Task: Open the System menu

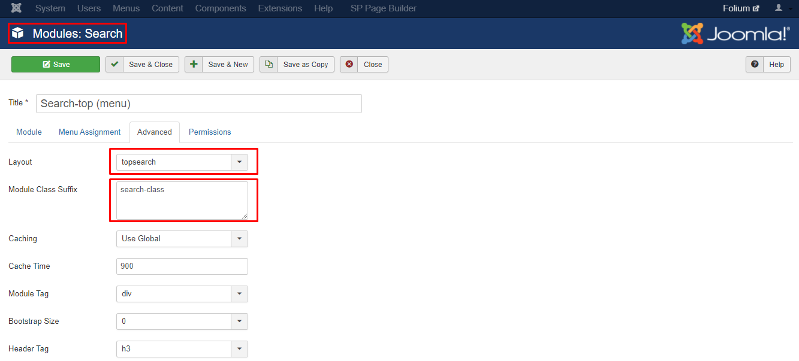Action: click(x=50, y=8)
